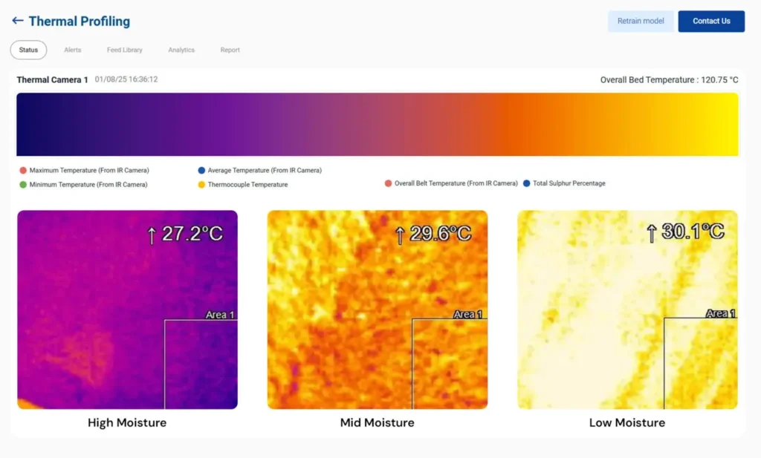
Task: Open the Feed Library tab
Action: (x=124, y=50)
